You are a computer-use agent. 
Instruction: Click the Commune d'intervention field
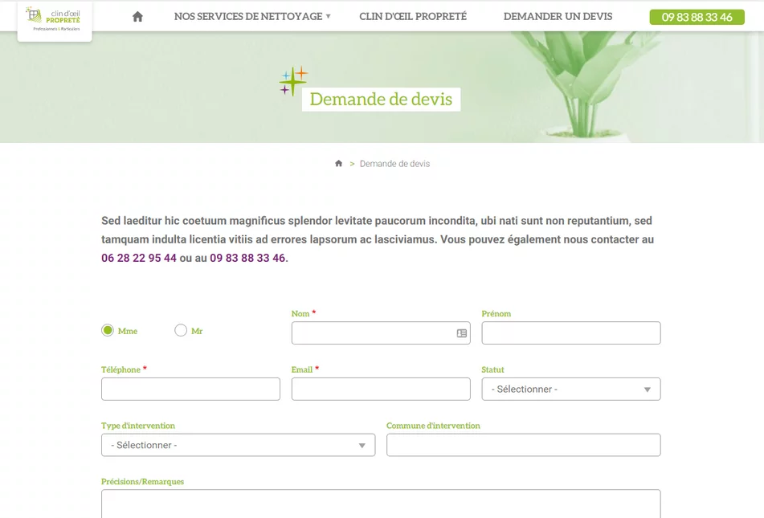pos(523,445)
